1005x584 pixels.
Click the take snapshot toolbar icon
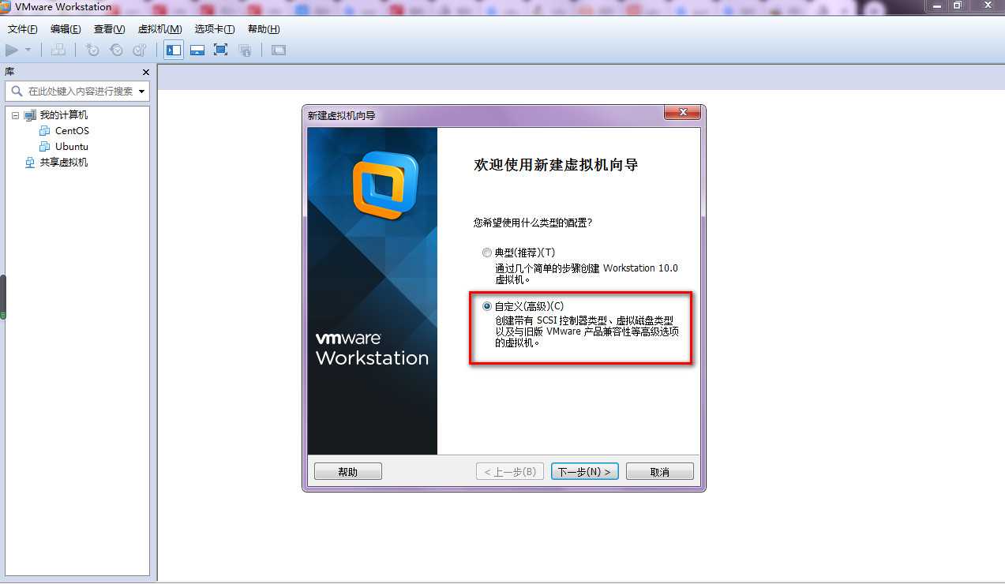point(92,50)
